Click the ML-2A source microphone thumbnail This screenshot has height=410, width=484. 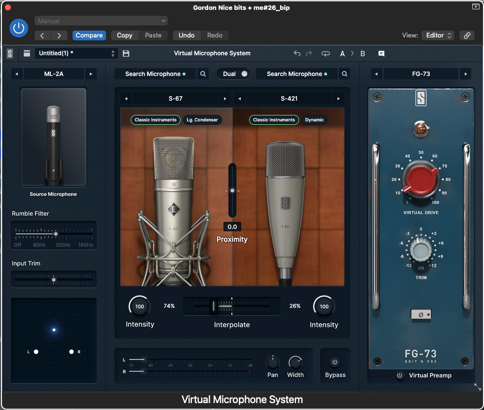pos(53,137)
